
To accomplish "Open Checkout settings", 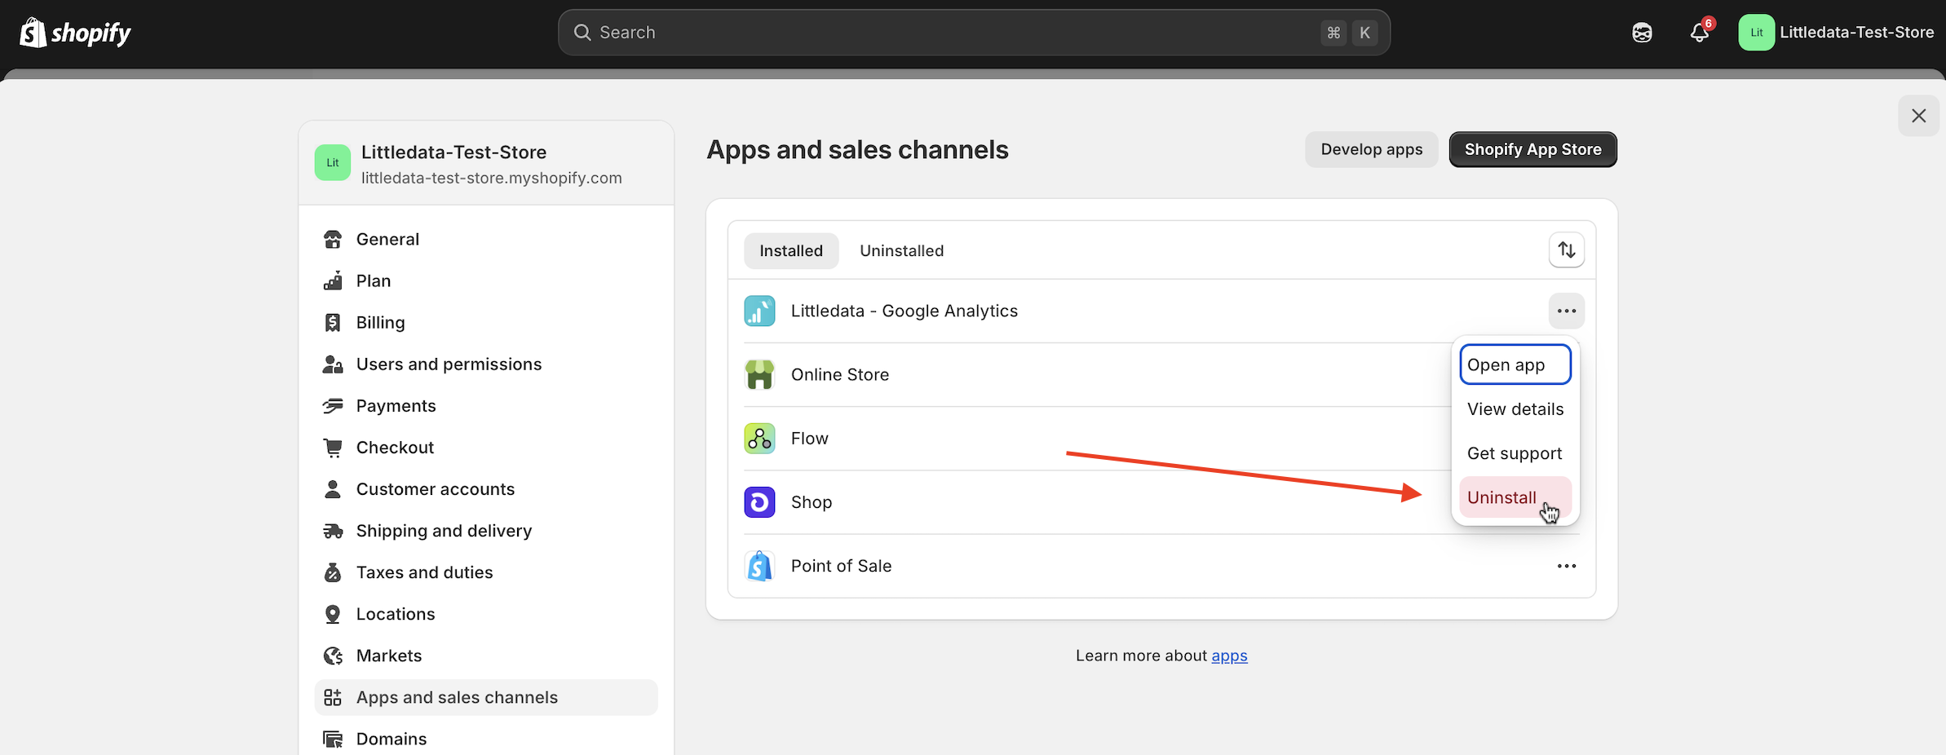I will coord(485,447).
